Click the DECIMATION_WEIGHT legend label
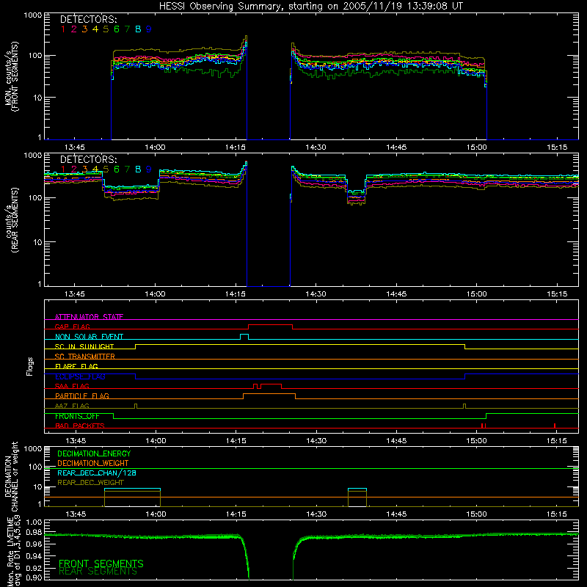 pos(93,463)
